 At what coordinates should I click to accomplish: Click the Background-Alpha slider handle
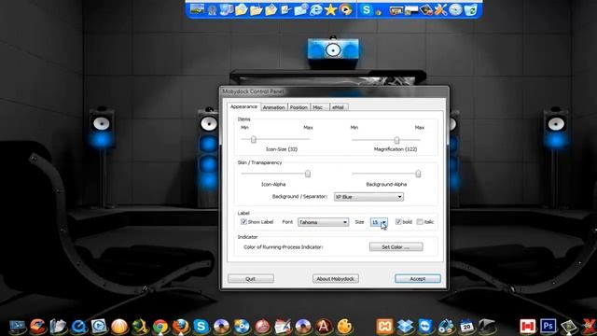[418, 174]
